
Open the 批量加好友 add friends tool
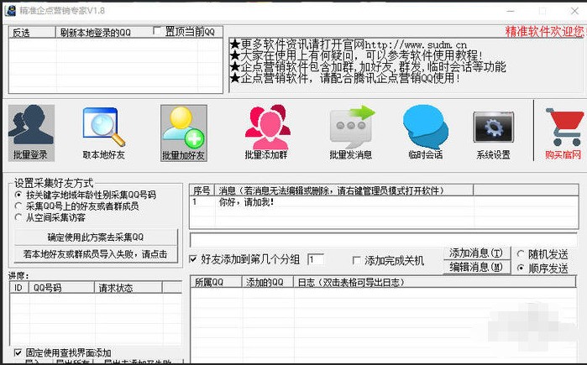click(183, 133)
